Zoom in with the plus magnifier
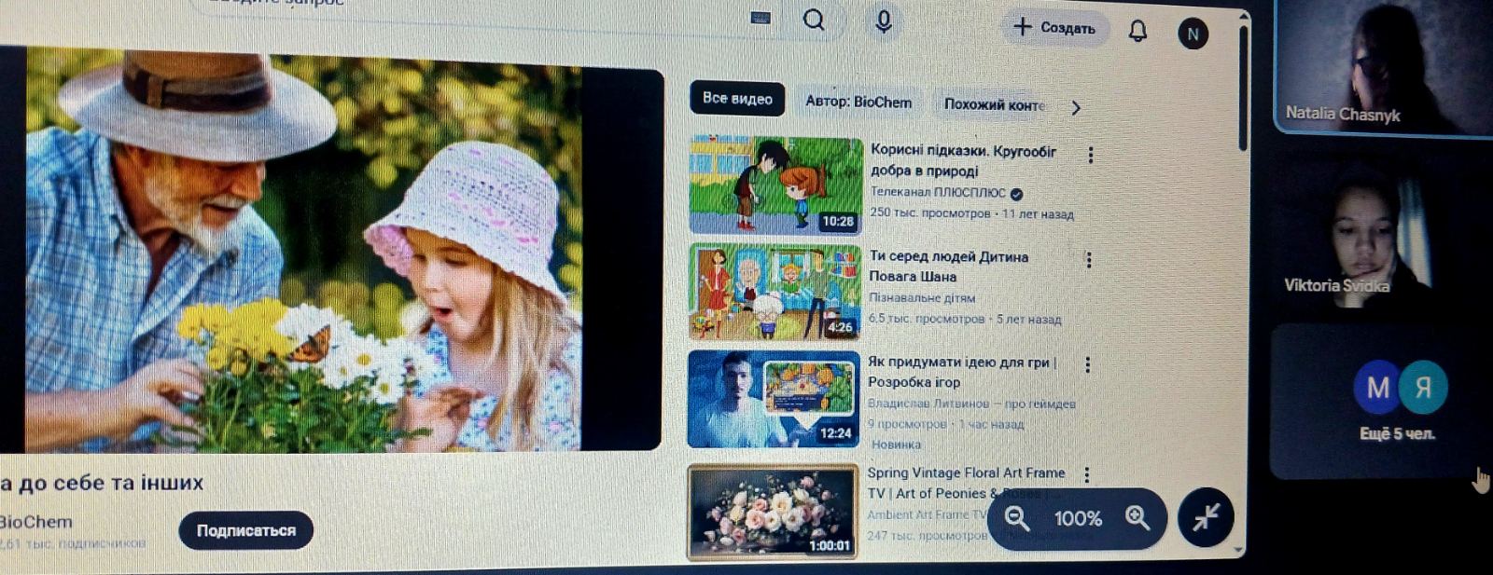The height and width of the screenshot is (575, 1493). click(1137, 518)
